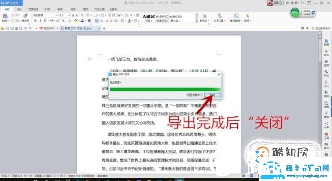Toggle Underline formatting
Viewport: 332px width, 181px height.
(45, 21)
